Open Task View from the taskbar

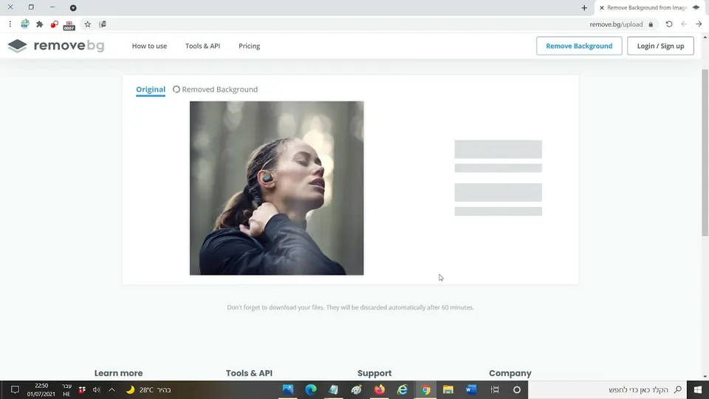(x=495, y=389)
